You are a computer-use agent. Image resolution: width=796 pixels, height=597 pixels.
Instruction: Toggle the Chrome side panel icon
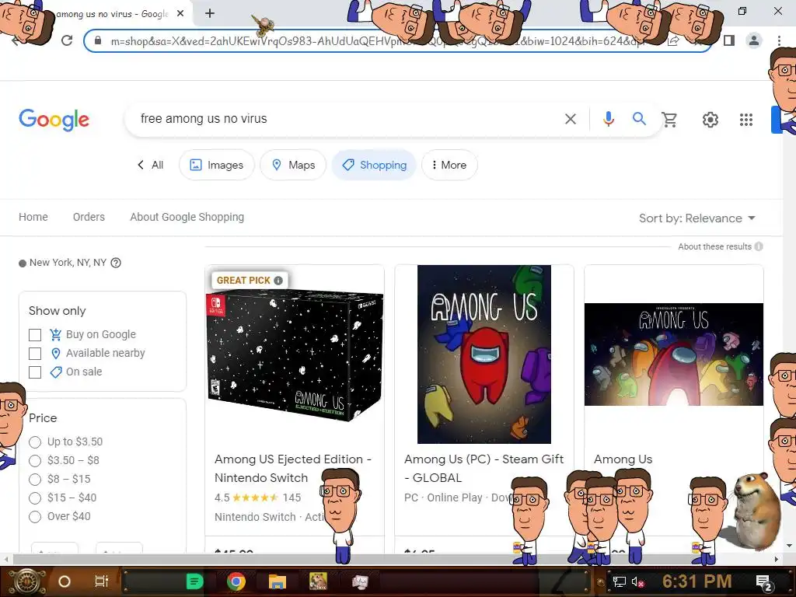pos(729,40)
